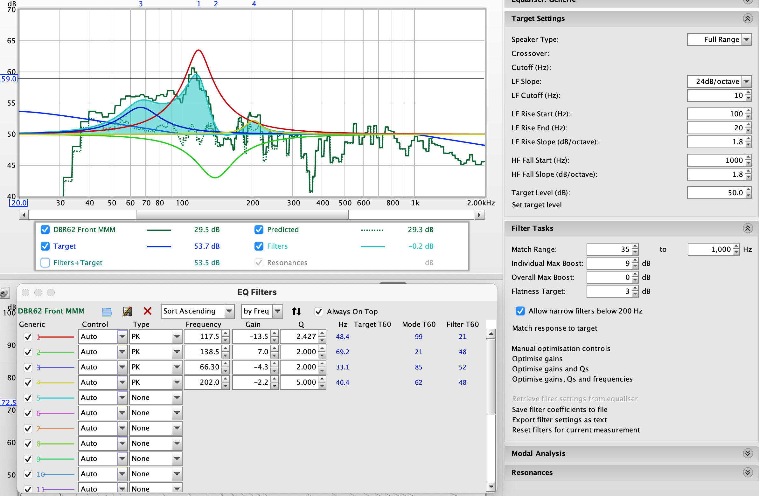Click the 59.0 dB axis marker box
The width and height of the screenshot is (759, 496).
click(9, 79)
